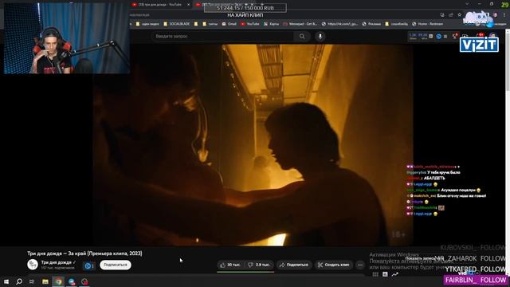Bookmark this page with the star icon
This screenshot has height=287, width=510.
(x=459, y=14)
